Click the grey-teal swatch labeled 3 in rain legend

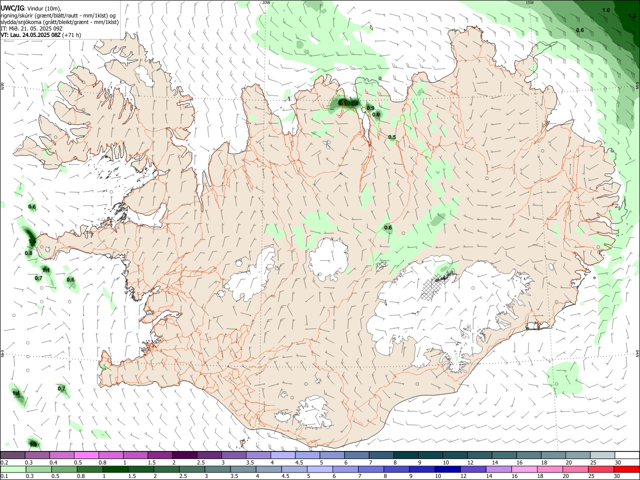coord(217,469)
